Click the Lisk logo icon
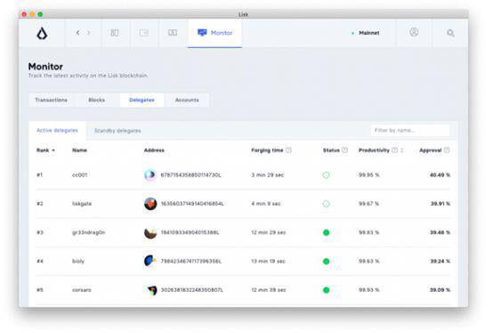Image resolution: width=493 pixels, height=333 pixels. [42, 33]
